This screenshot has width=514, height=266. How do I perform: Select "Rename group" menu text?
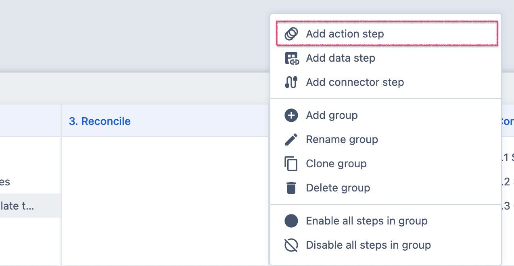(342, 139)
